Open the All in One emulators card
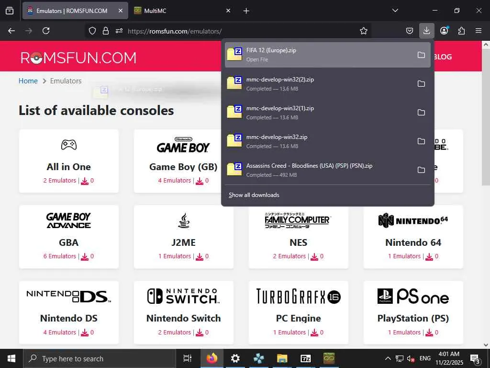Viewport: 490px width, 368px height. (x=69, y=161)
